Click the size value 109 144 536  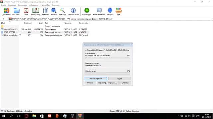(x=26, y=29)
